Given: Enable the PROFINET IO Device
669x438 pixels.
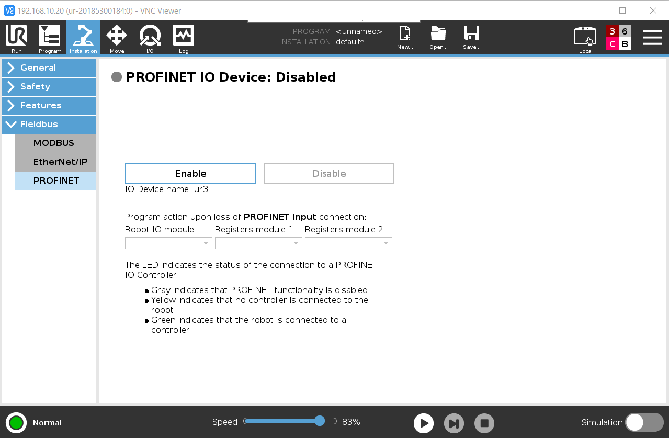Looking at the screenshot, I should pos(190,174).
